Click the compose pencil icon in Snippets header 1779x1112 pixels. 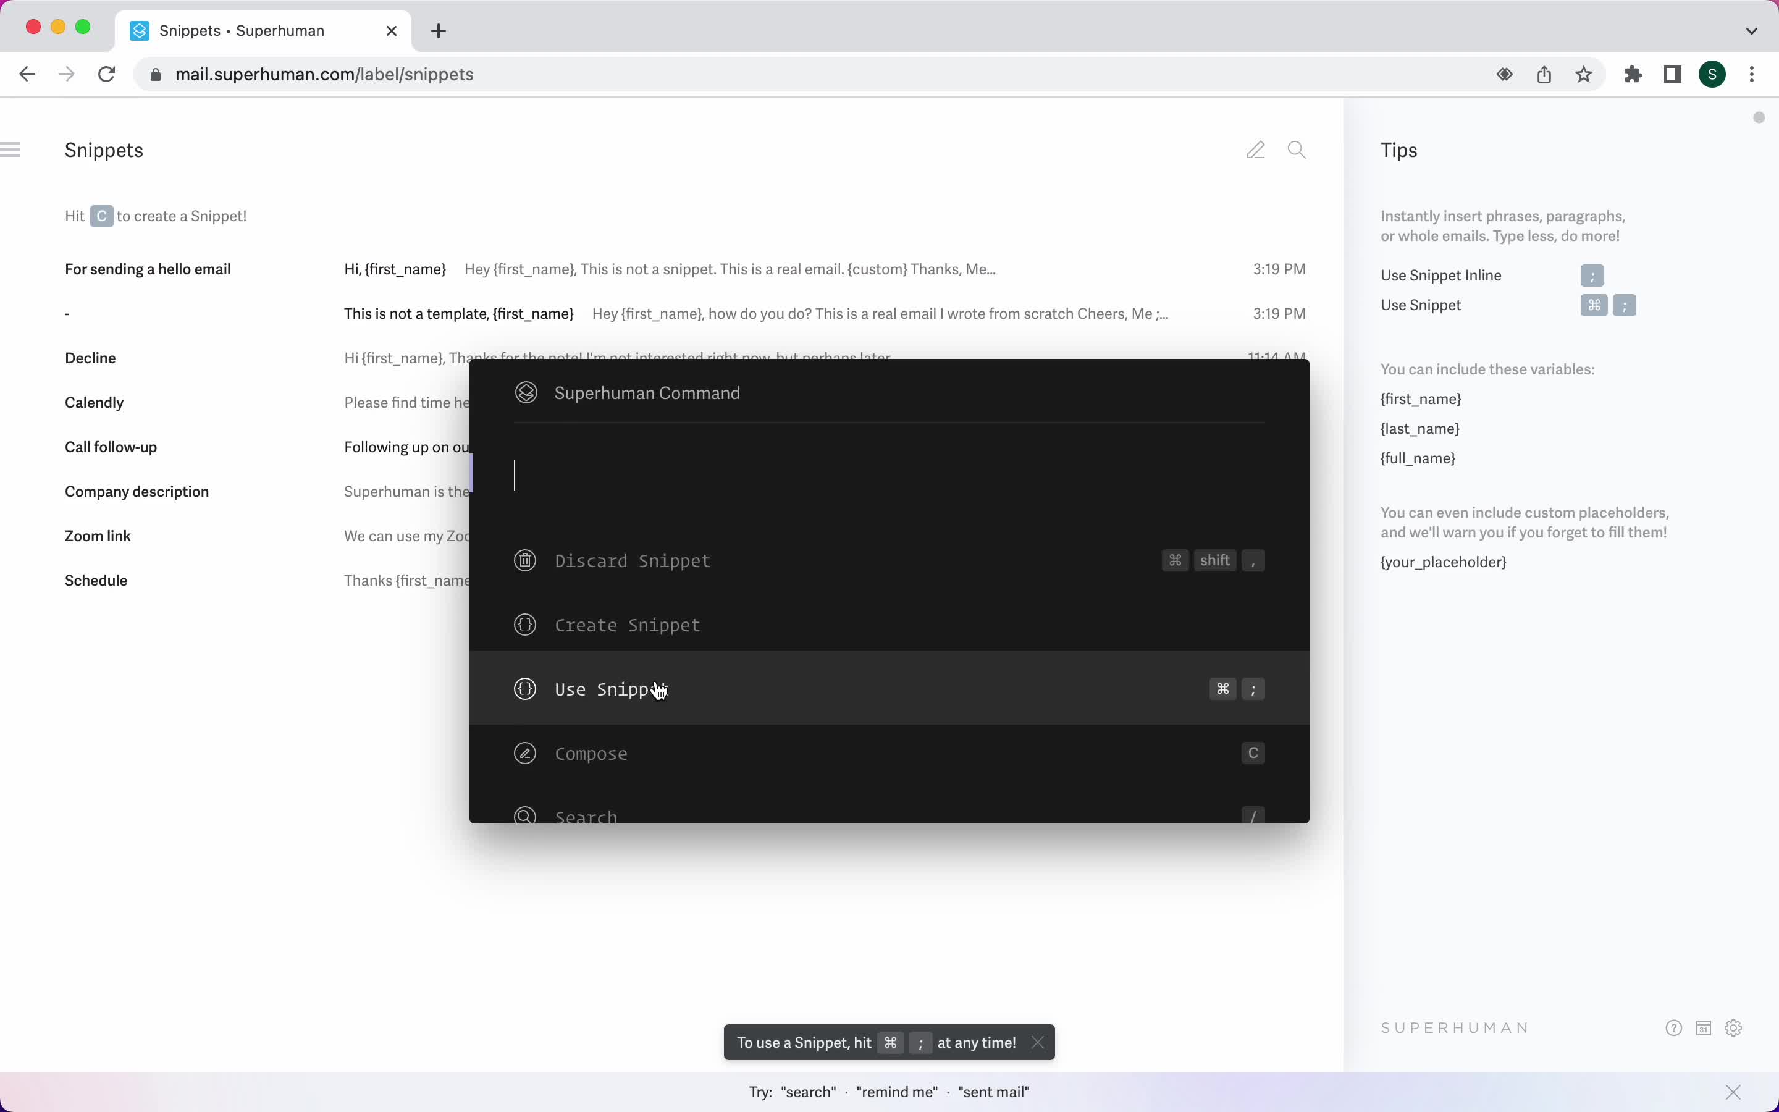[1256, 150]
